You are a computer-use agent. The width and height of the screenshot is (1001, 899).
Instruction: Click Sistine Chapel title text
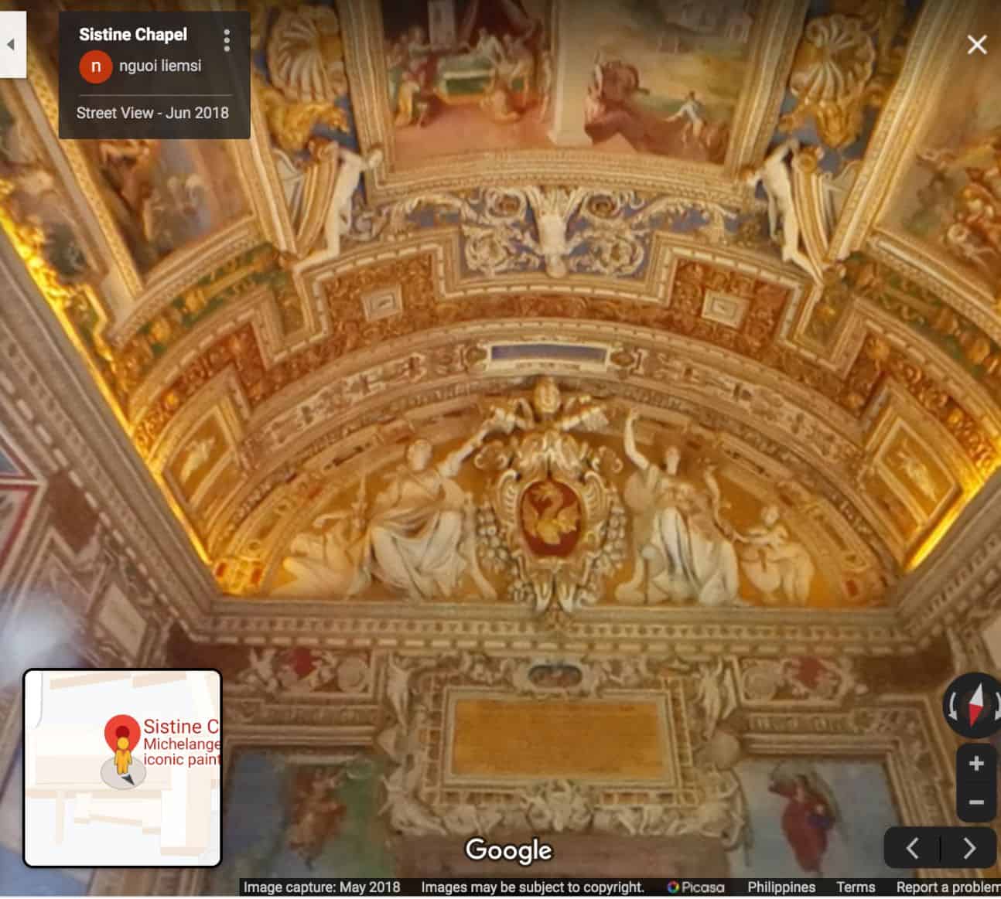(x=133, y=35)
